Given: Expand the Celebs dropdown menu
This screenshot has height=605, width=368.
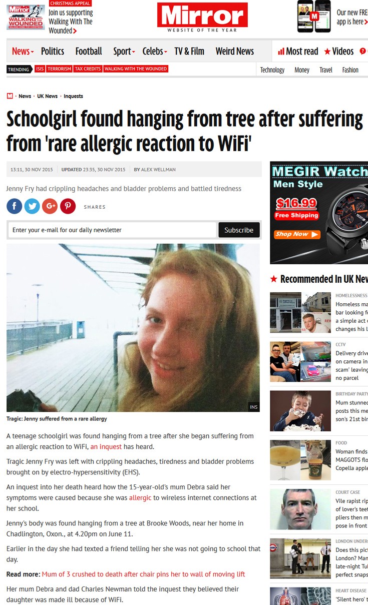Looking at the screenshot, I should (x=155, y=51).
